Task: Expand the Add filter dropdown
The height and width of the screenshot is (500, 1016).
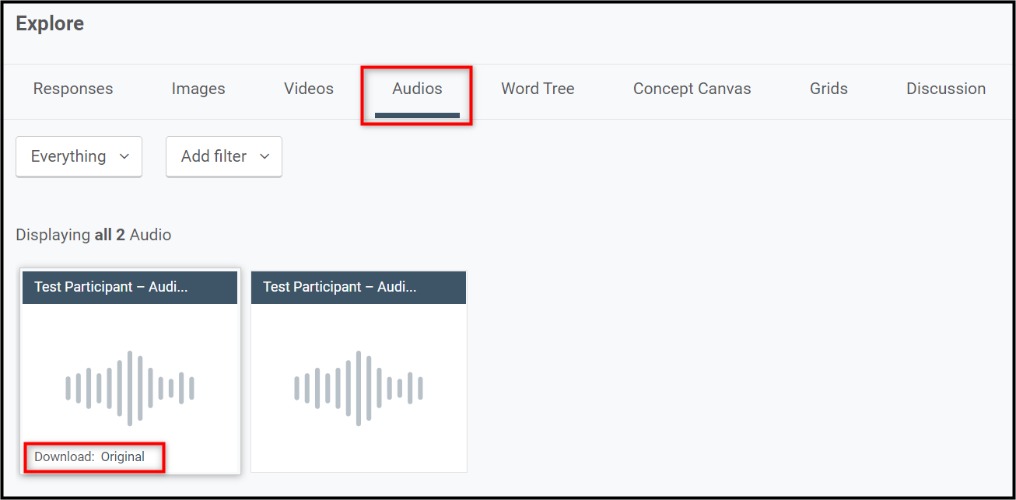Action: click(x=223, y=156)
